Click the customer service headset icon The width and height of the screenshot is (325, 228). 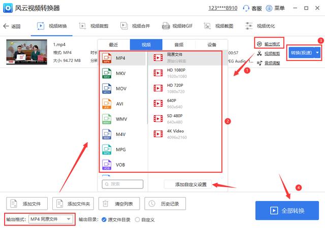(246, 9)
